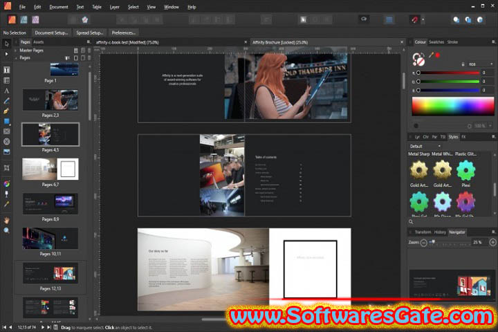Click the Add boolean operation icon
The height and width of the screenshot is (332, 498).
(x=456, y=19)
